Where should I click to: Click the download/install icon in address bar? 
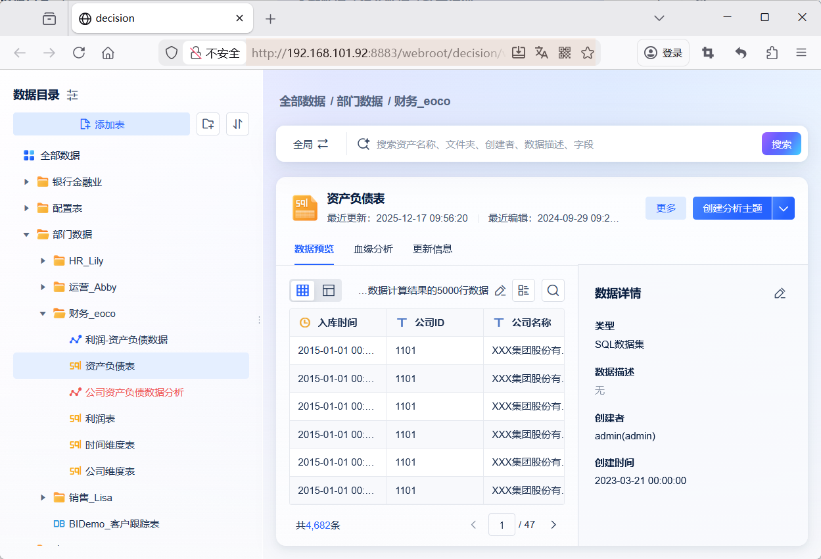click(519, 53)
